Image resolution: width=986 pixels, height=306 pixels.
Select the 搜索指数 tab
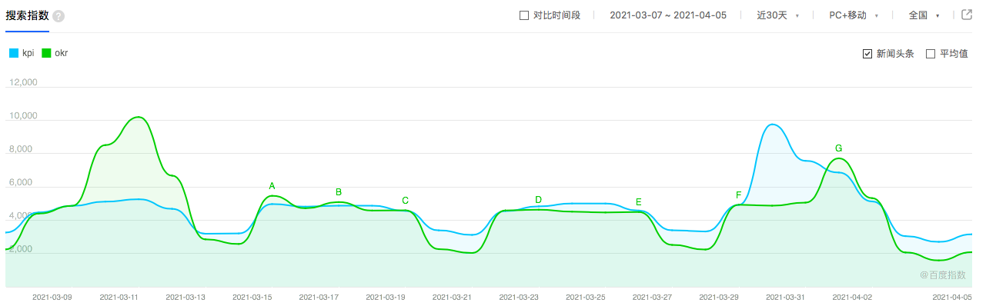click(x=28, y=15)
